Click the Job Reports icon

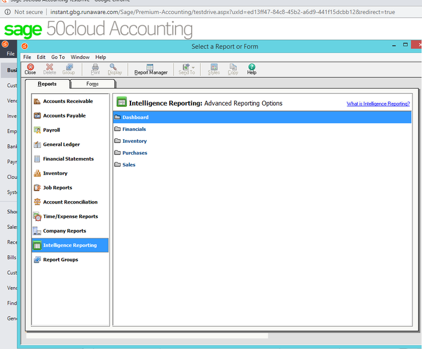[x=37, y=188]
